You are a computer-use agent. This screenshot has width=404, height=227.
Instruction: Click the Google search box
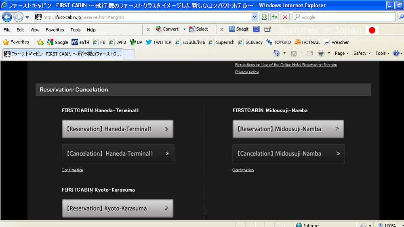click(x=344, y=17)
